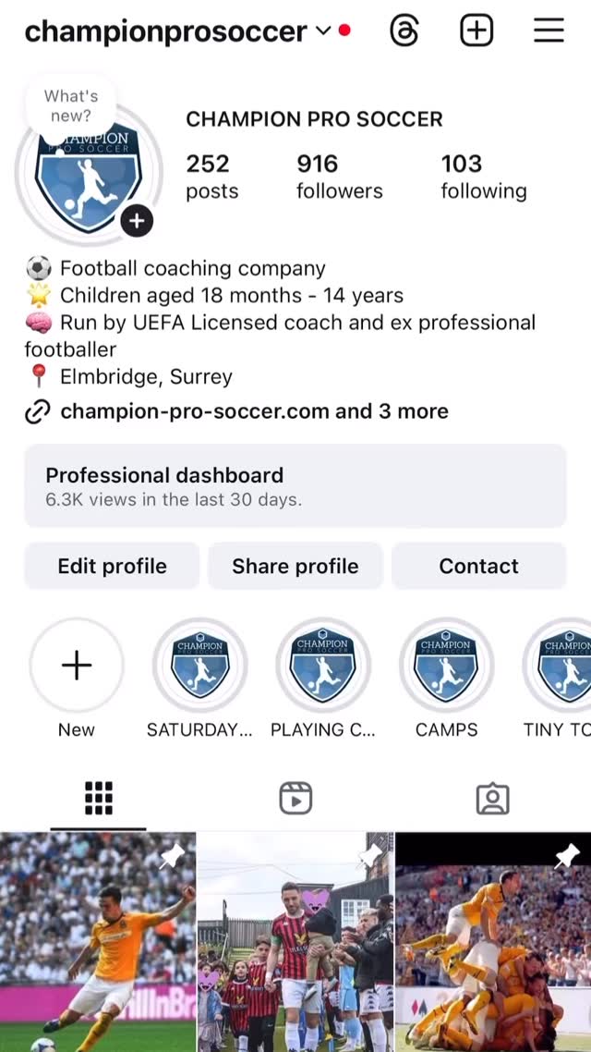Open the hamburger menu
The height and width of the screenshot is (1052, 591).
(x=549, y=31)
